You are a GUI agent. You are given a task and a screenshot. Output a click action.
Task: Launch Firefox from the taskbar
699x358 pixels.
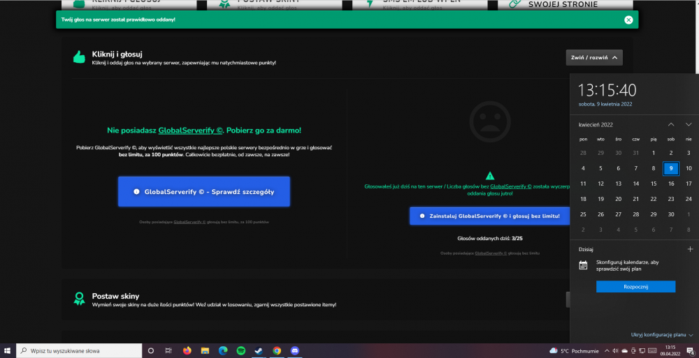pyautogui.click(x=187, y=351)
